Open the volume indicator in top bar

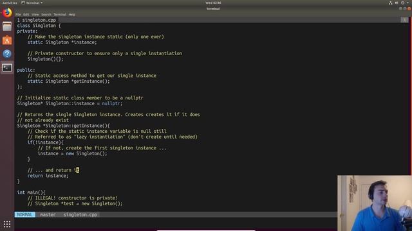click(x=397, y=3)
